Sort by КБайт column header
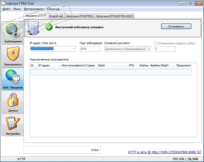The image size is (204, 162). pyautogui.click(x=168, y=65)
